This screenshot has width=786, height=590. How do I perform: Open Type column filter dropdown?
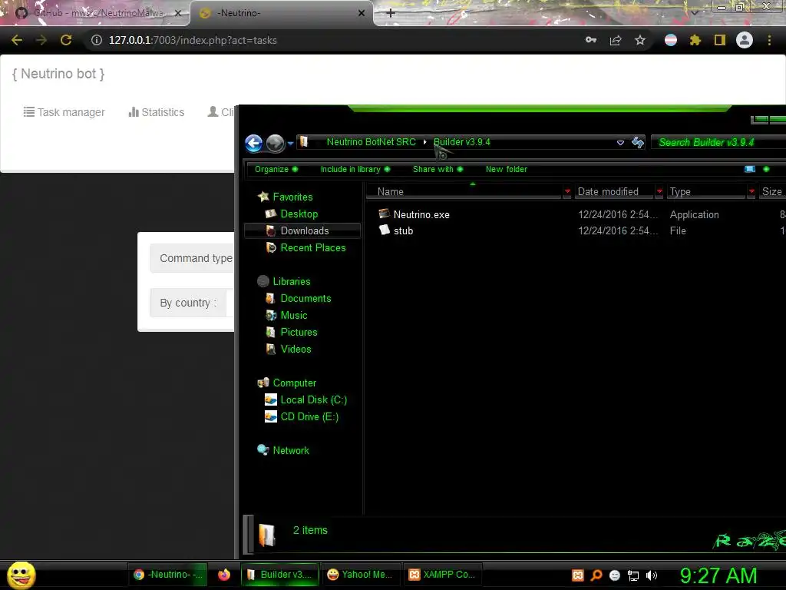coord(751,191)
